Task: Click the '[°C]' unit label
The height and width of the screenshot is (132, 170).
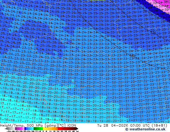Action: [x=62, y=126]
